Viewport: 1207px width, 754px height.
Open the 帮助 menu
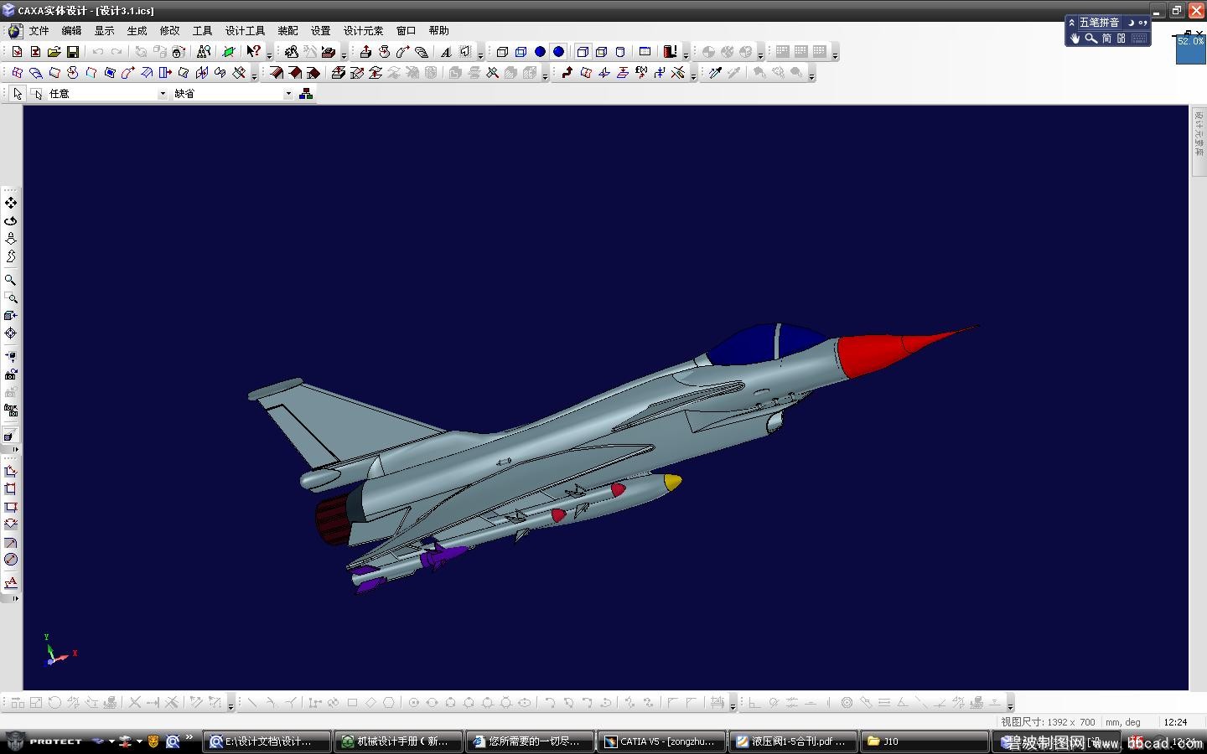click(x=438, y=31)
